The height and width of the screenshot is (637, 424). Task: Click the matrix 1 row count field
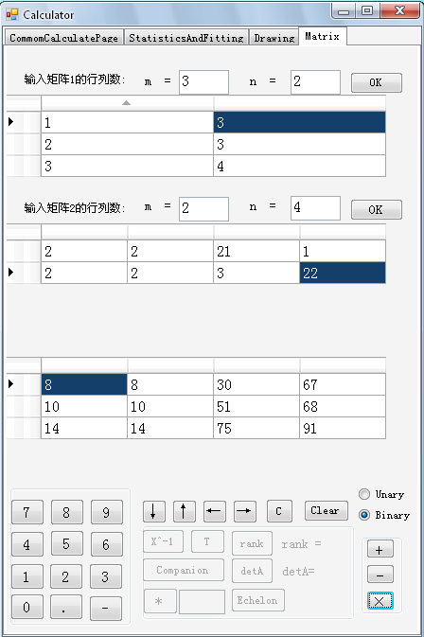[x=203, y=82]
